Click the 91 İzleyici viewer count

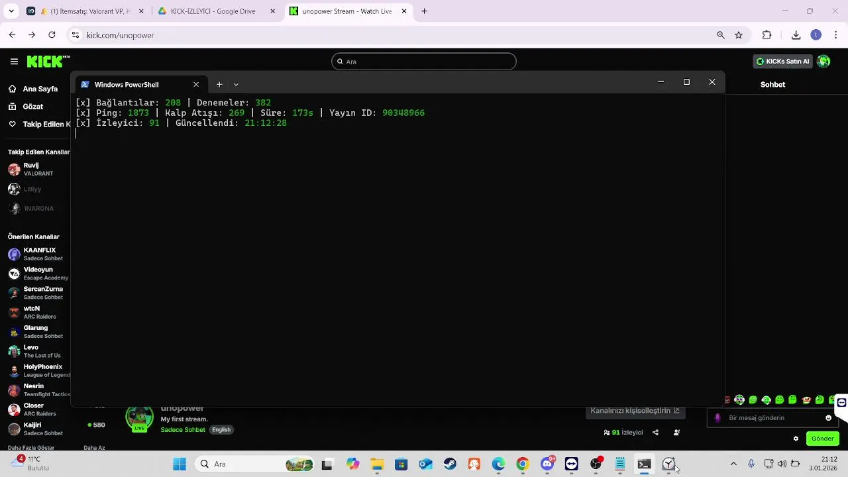coord(623,433)
